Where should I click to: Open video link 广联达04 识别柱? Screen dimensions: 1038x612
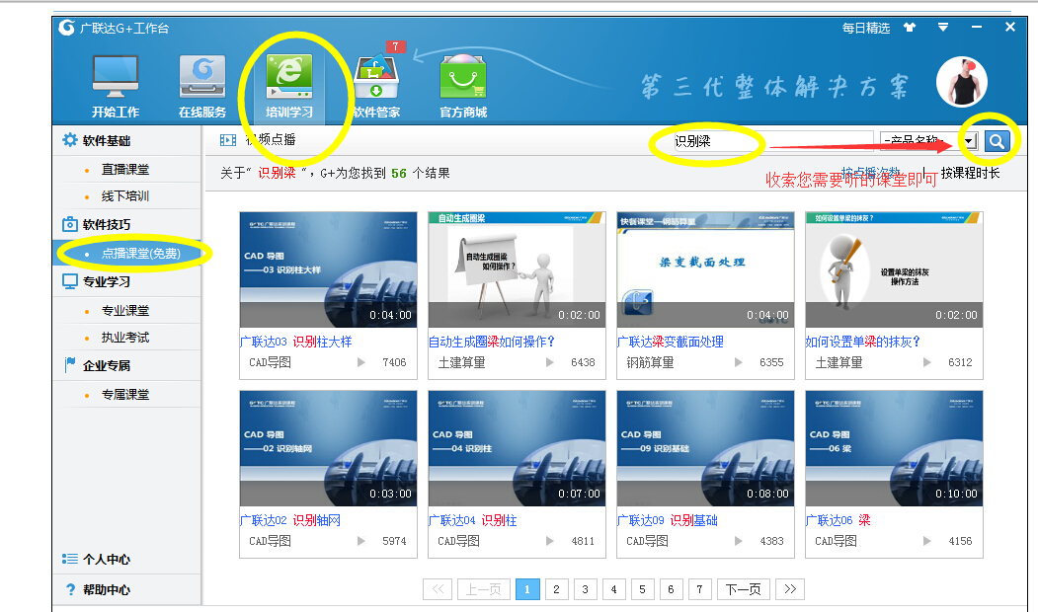tap(473, 520)
